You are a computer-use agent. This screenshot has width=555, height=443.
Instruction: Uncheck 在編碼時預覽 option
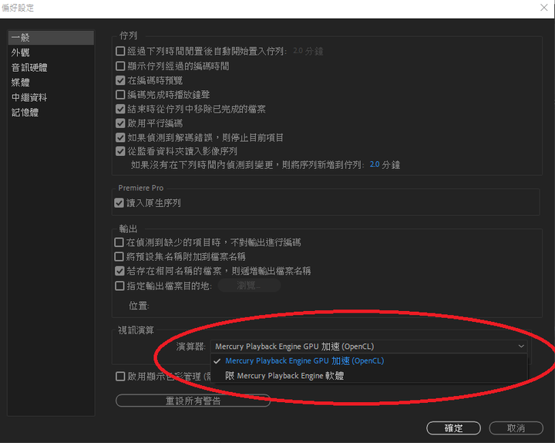click(120, 80)
